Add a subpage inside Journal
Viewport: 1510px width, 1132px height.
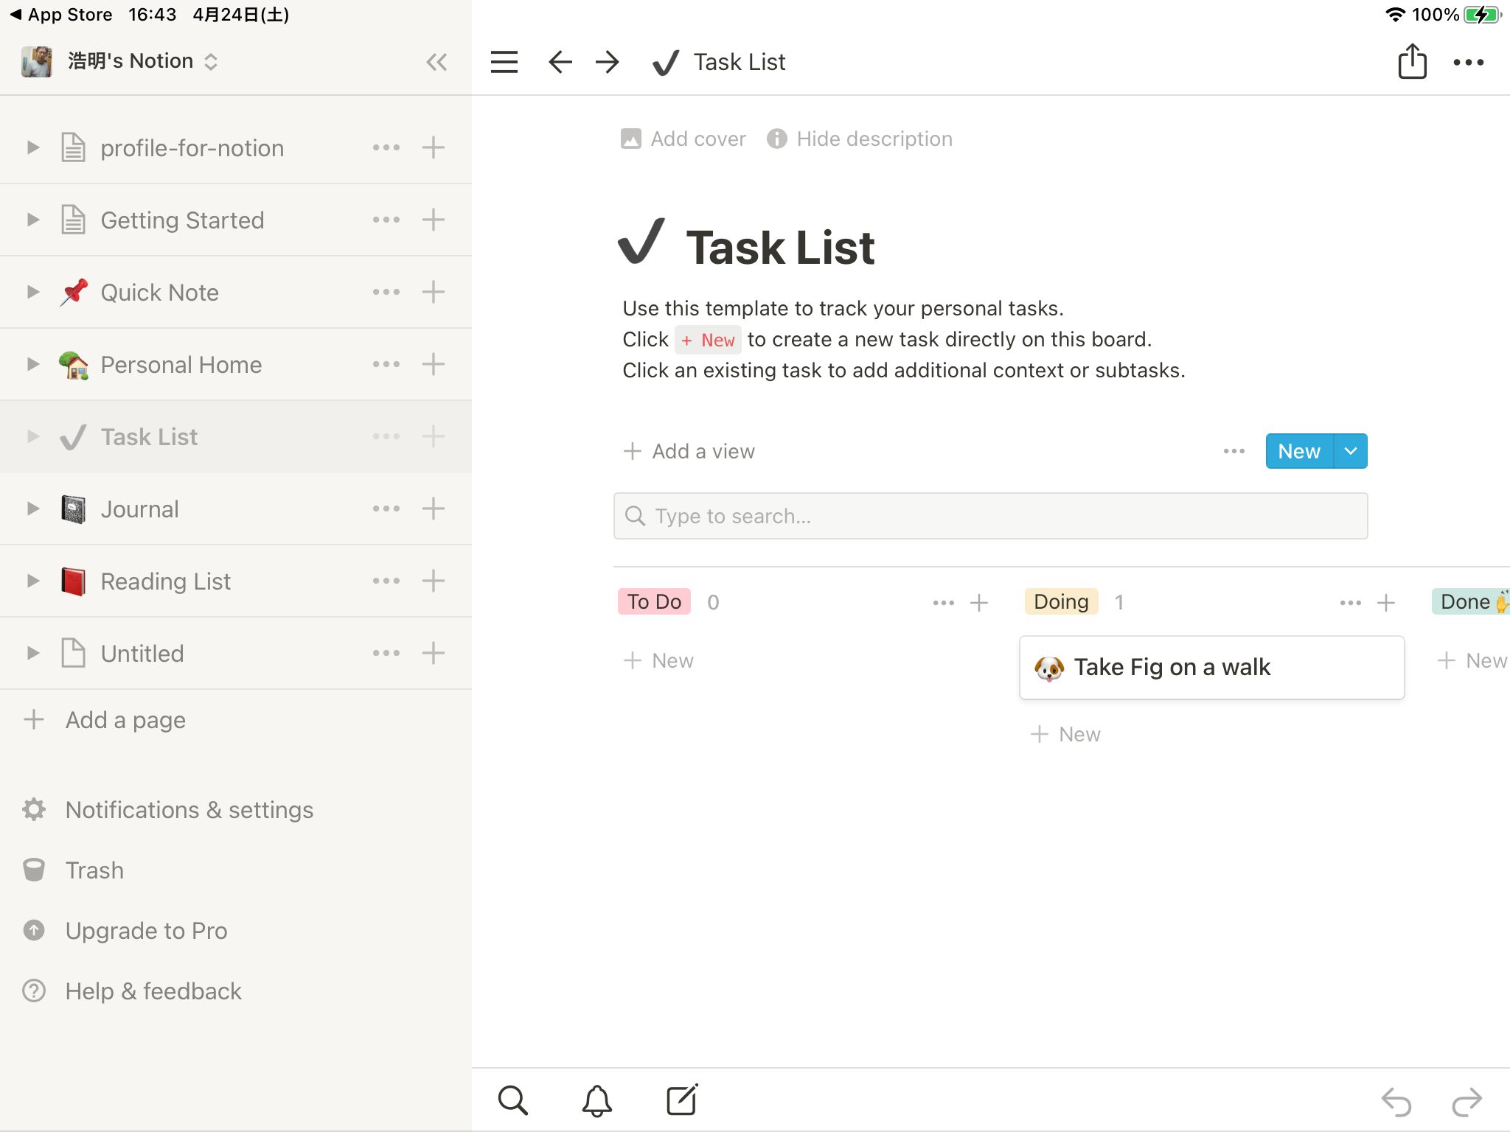click(x=434, y=509)
